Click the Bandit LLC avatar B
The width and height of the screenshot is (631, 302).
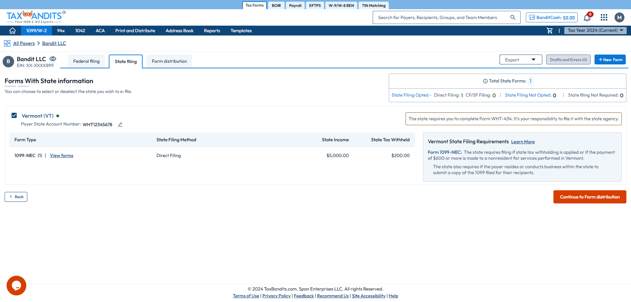pyautogui.click(x=8, y=61)
